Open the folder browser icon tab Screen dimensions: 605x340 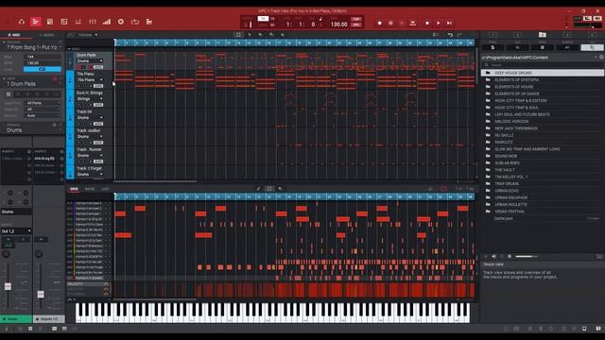coord(542,35)
